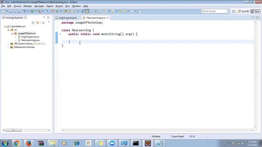Open the External Tools dropdown arrow
Viewport: 262px width, 147px height.
43,11
